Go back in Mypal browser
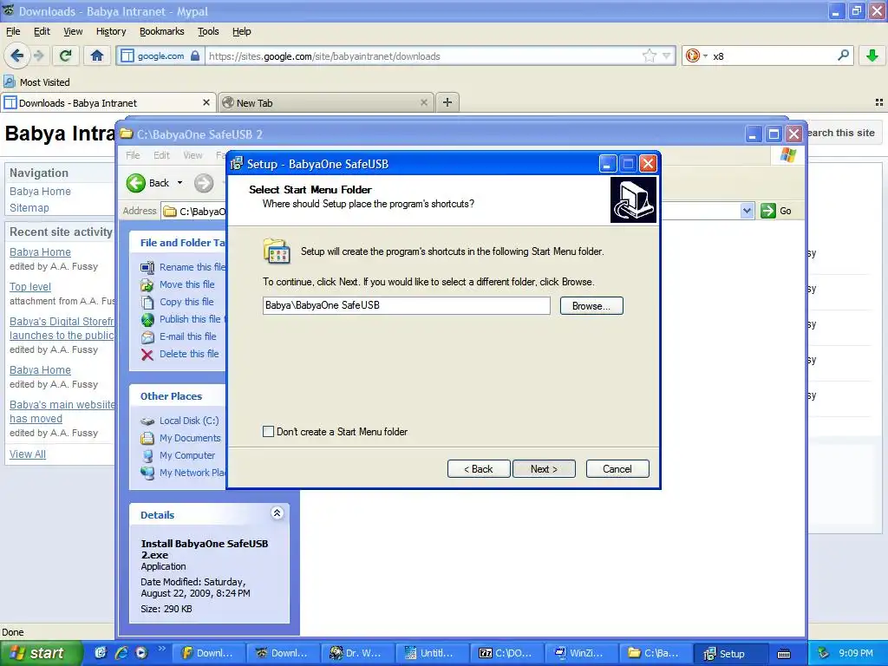Viewport: 888px width, 666px height. click(16, 55)
